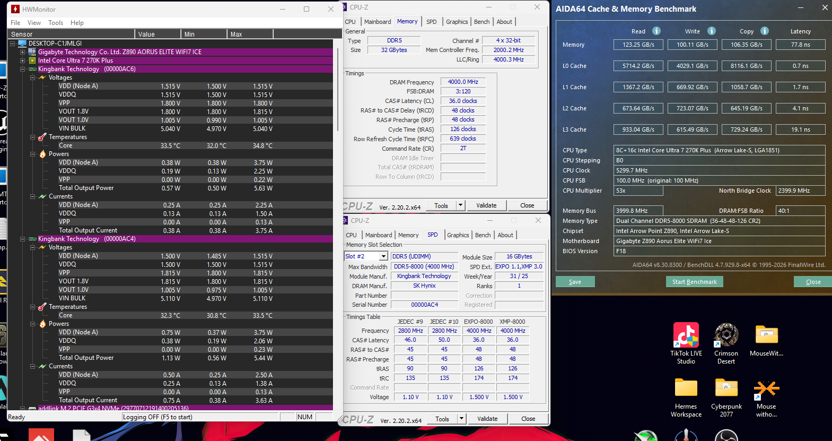Screen dimensions: 832x441
Task: Click the Voltages icon under Kingbank (00000AC4)
Action: 42,247
